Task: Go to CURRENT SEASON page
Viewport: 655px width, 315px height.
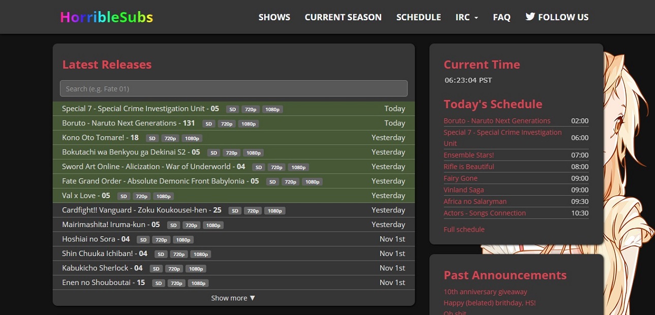Action: [x=343, y=17]
